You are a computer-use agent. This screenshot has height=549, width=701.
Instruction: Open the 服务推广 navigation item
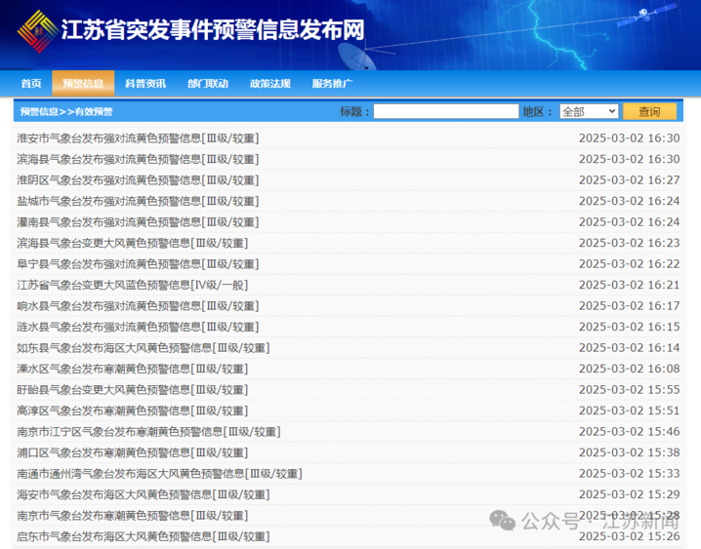(332, 84)
